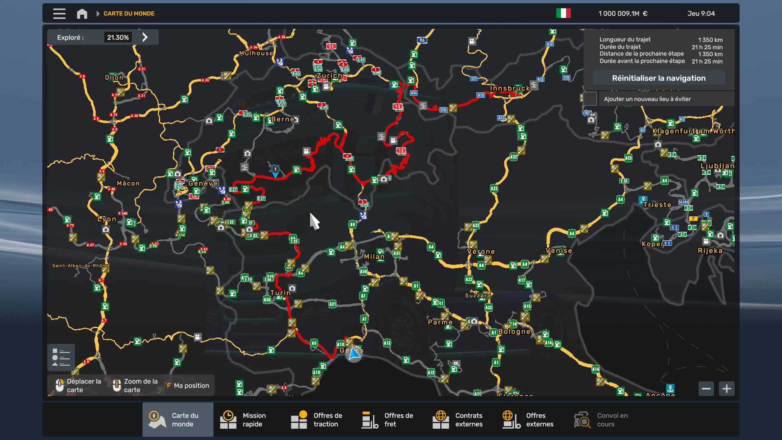782x440 pixels.
Task: Switch to Offres de fret tab
Action: pyautogui.click(x=388, y=420)
